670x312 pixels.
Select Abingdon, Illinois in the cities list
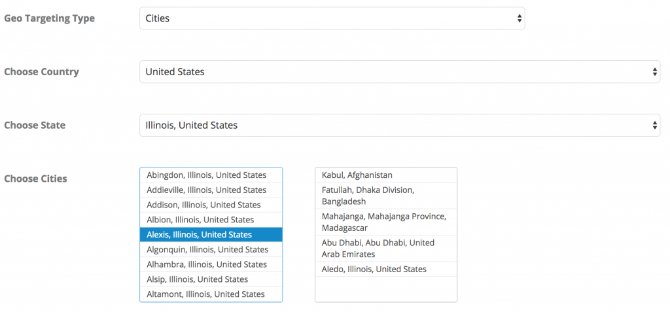(207, 175)
